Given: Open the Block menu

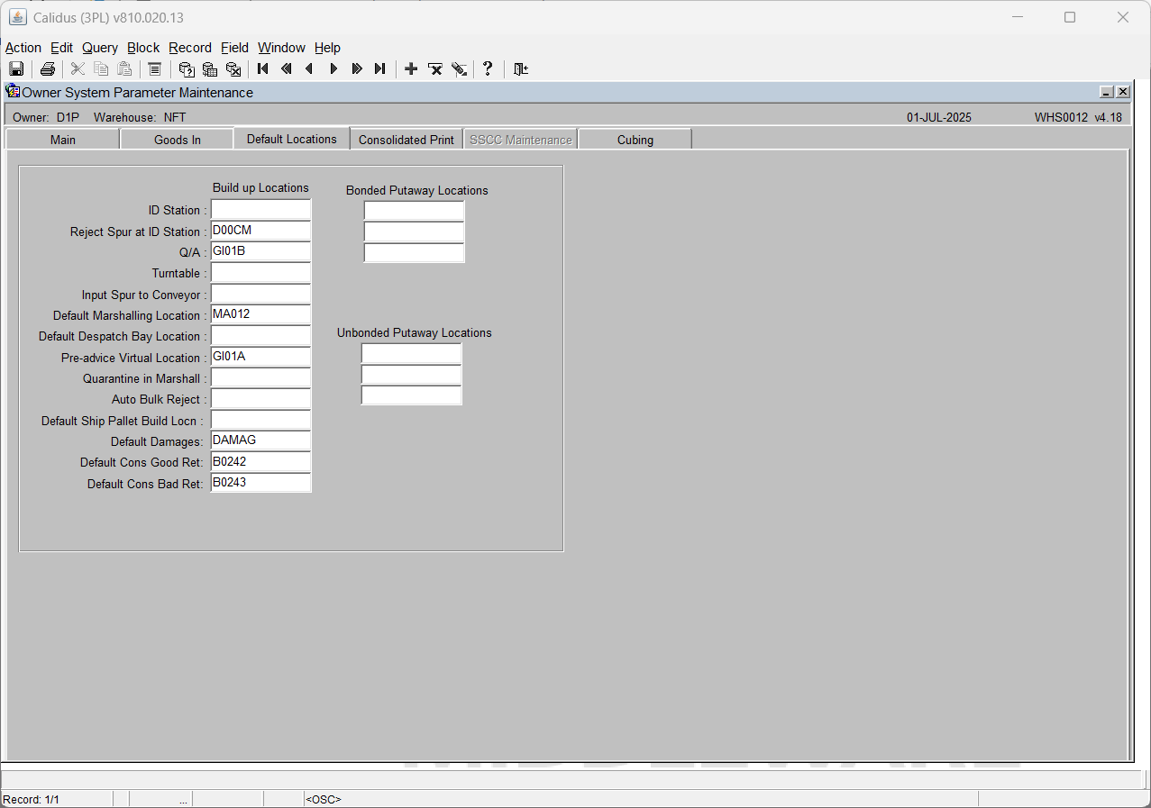Looking at the screenshot, I should [x=143, y=48].
